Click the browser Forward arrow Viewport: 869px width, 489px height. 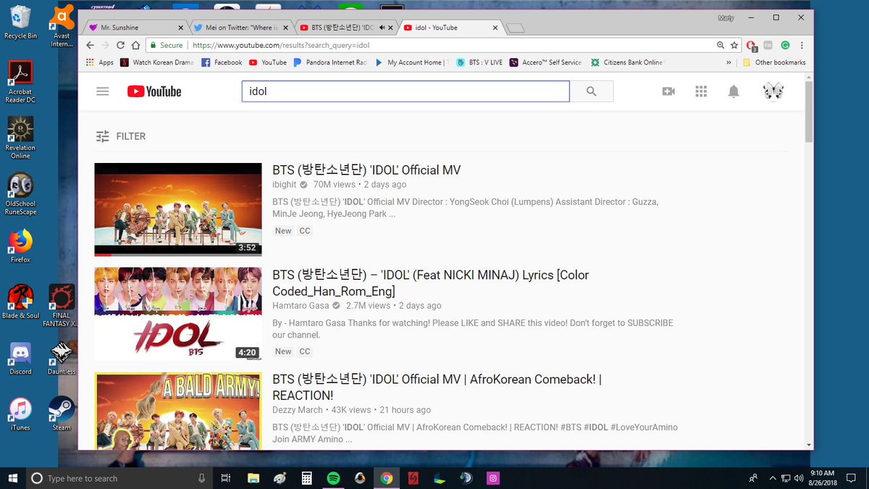pyautogui.click(x=106, y=45)
